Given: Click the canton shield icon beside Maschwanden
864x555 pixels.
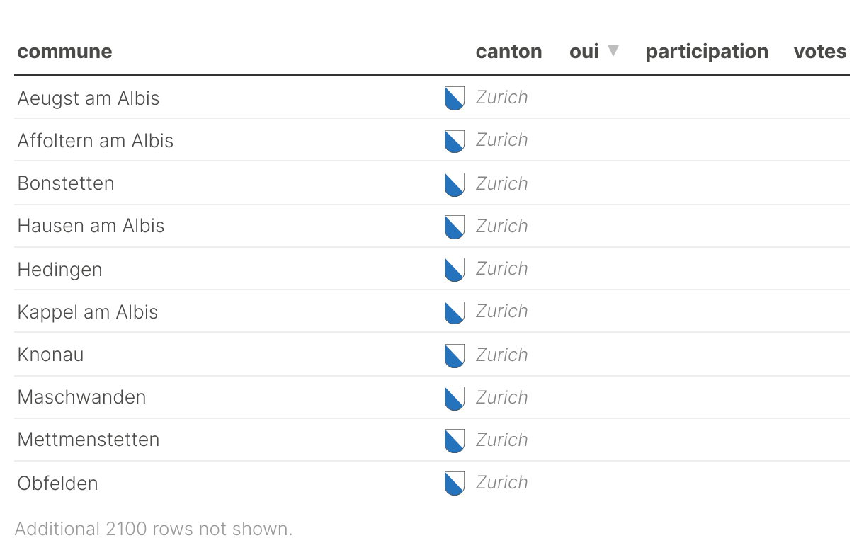Looking at the screenshot, I should (454, 398).
